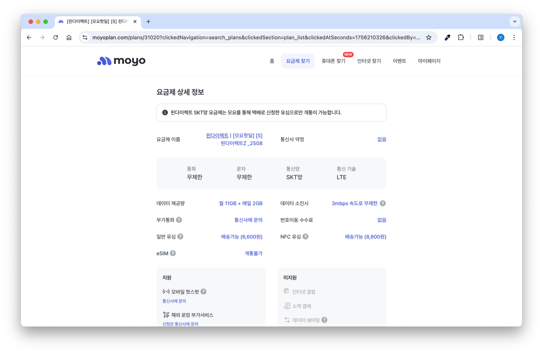Image resolution: width=543 pixels, height=354 pixels.
Task: View site information in address bar
Action: 85,37
